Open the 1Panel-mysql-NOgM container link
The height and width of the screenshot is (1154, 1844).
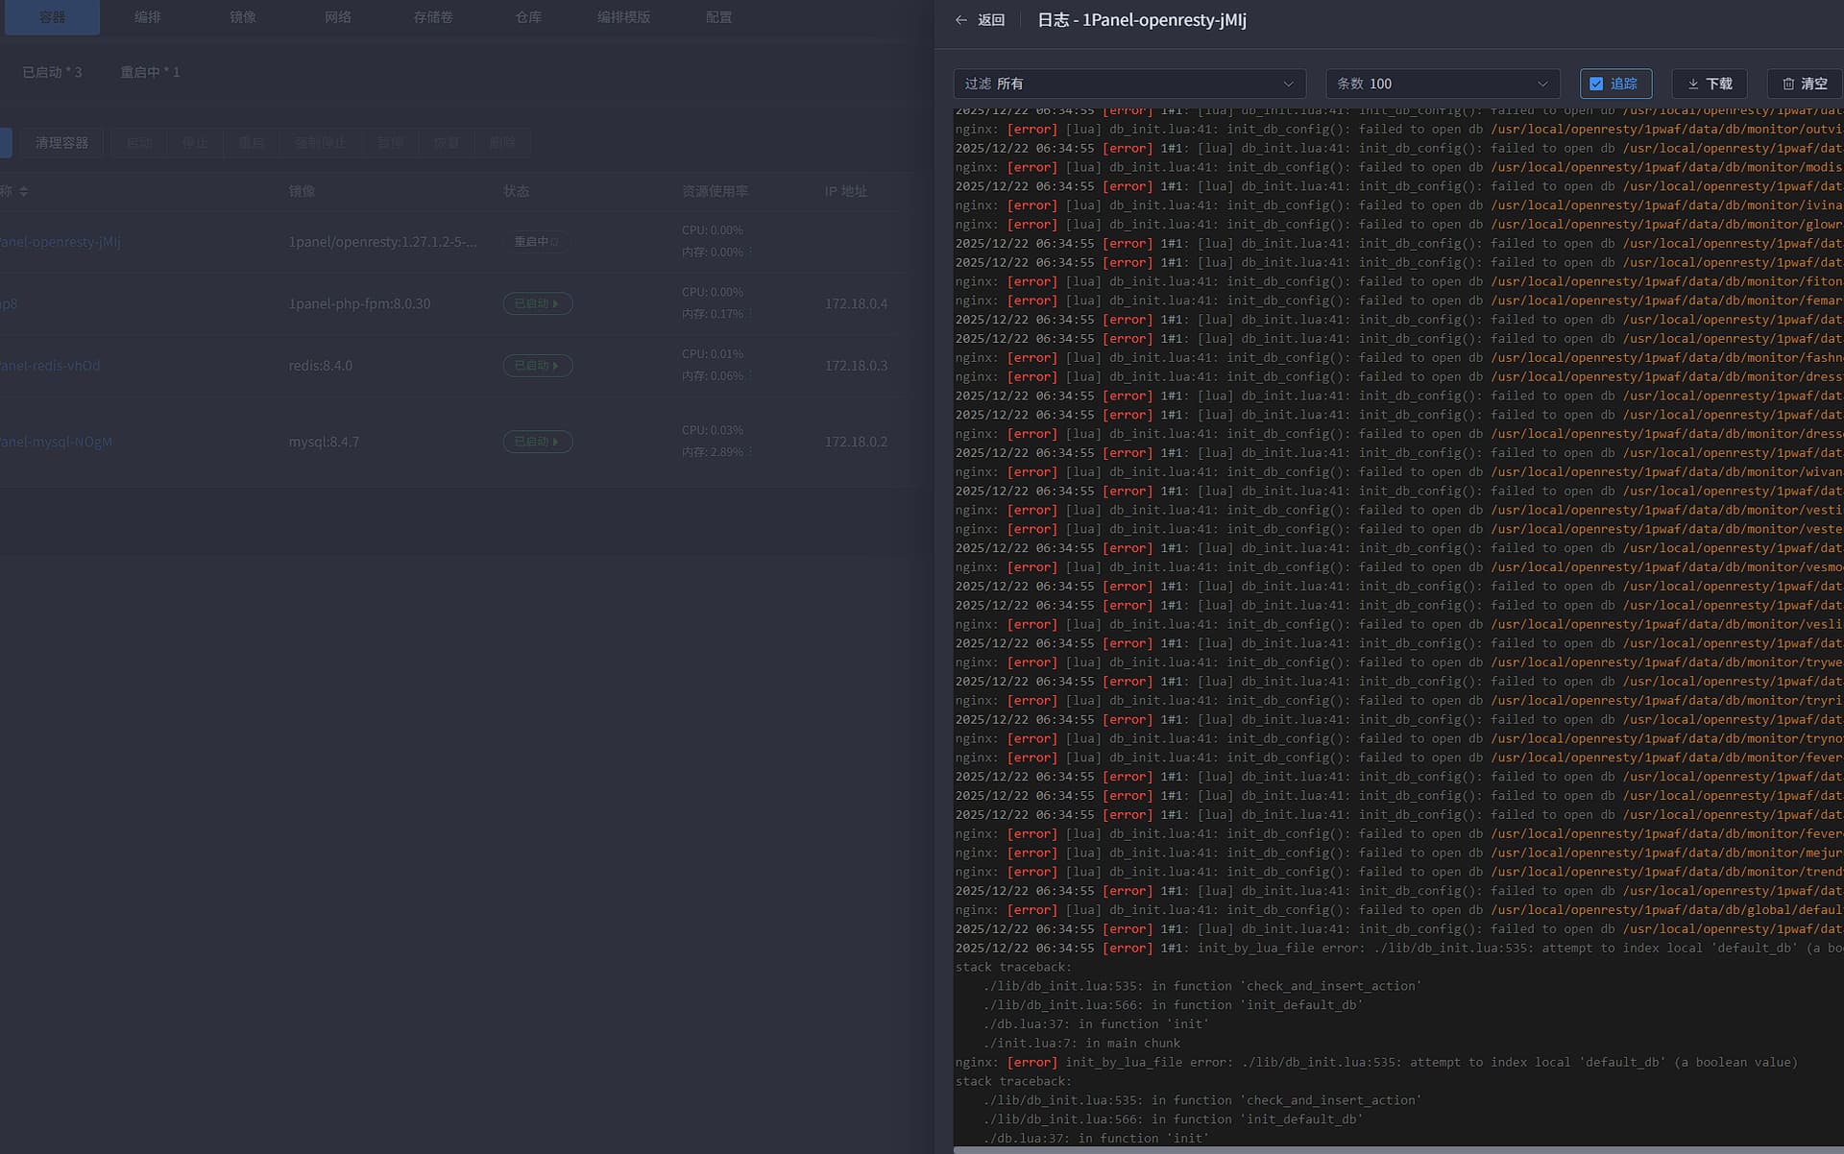point(57,442)
